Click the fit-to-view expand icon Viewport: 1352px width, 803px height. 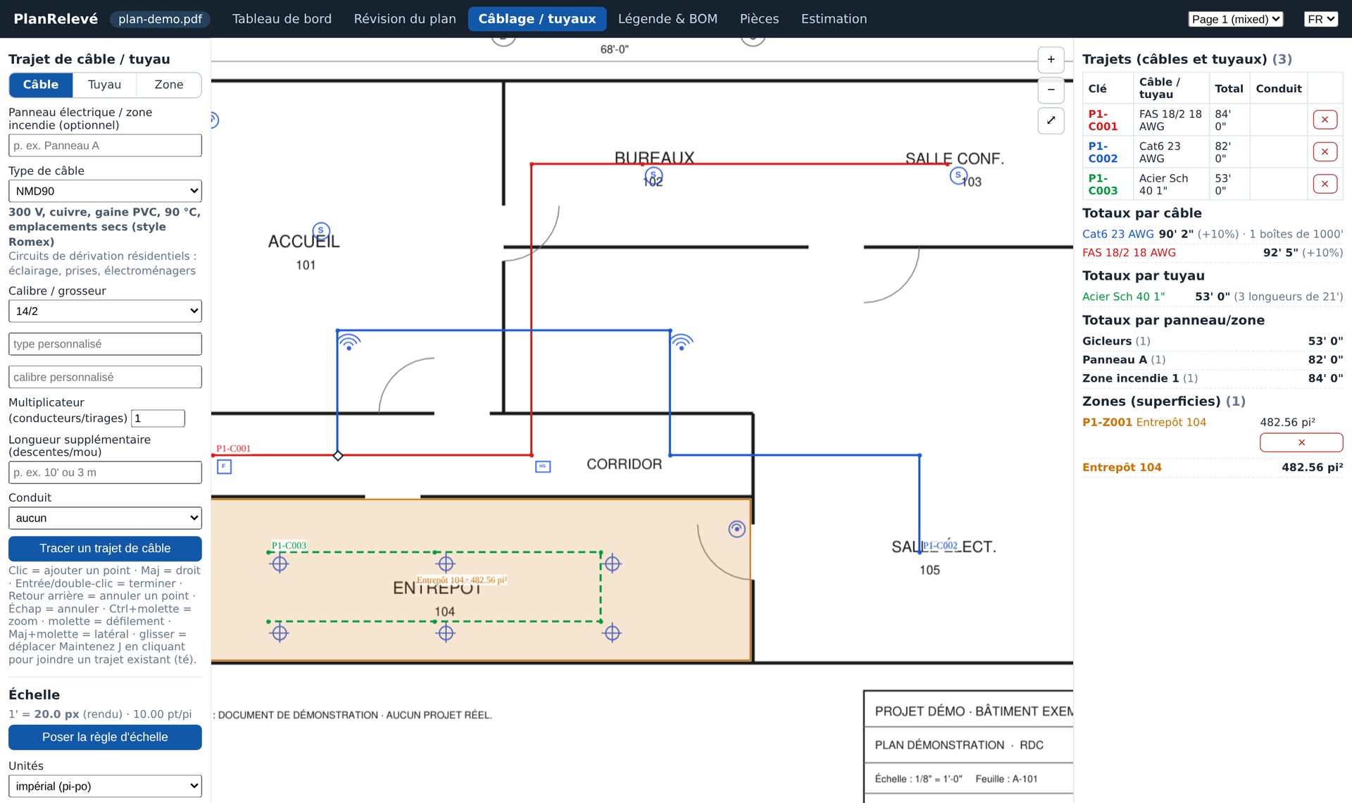[1051, 120]
